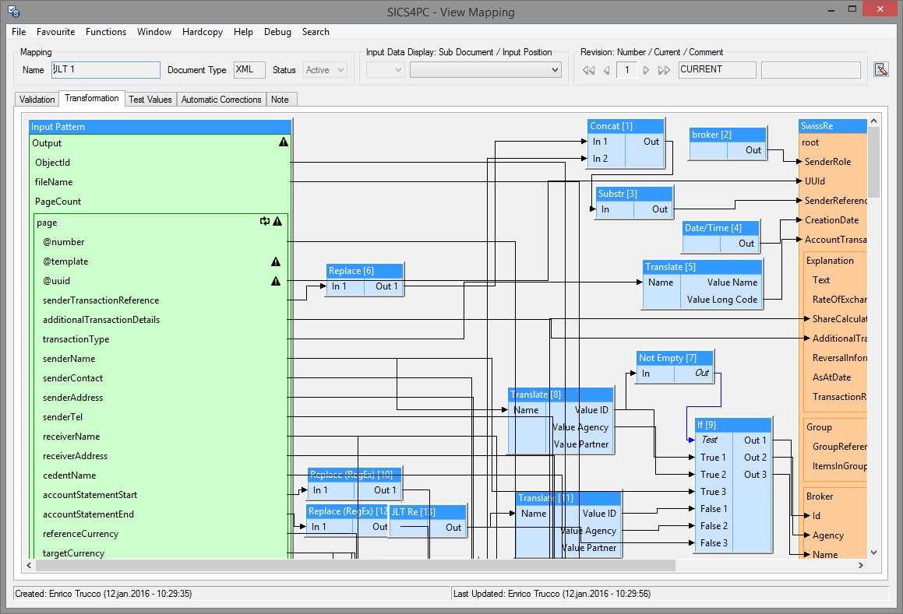Click warning icon beside @template
Image resolution: width=903 pixels, height=614 pixels.
pos(275,261)
